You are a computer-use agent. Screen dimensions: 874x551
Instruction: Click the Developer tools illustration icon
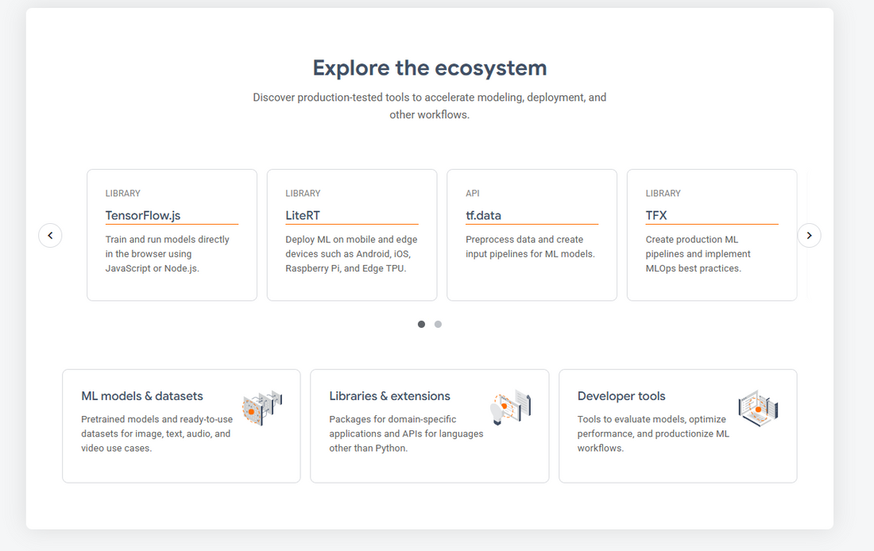click(758, 407)
